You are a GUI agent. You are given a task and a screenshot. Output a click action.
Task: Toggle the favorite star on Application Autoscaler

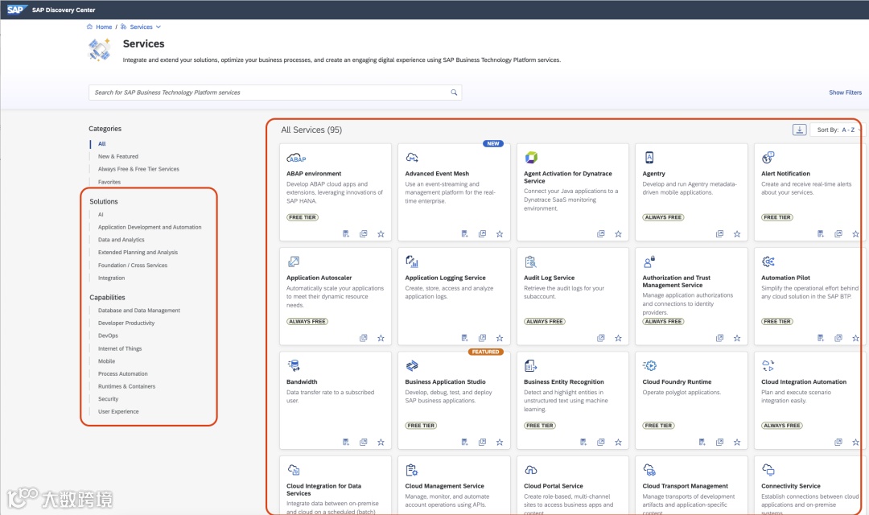point(381,338)
